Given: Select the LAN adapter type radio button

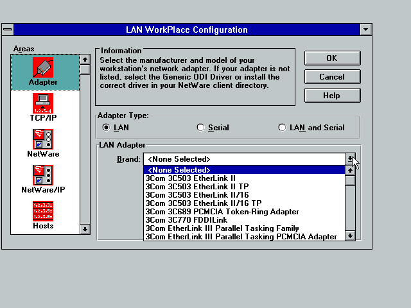Looking at the screenshot, I should pyautogui.click(x=106, y=128).
